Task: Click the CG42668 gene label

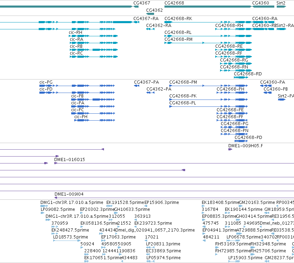Action: (174, 3)
